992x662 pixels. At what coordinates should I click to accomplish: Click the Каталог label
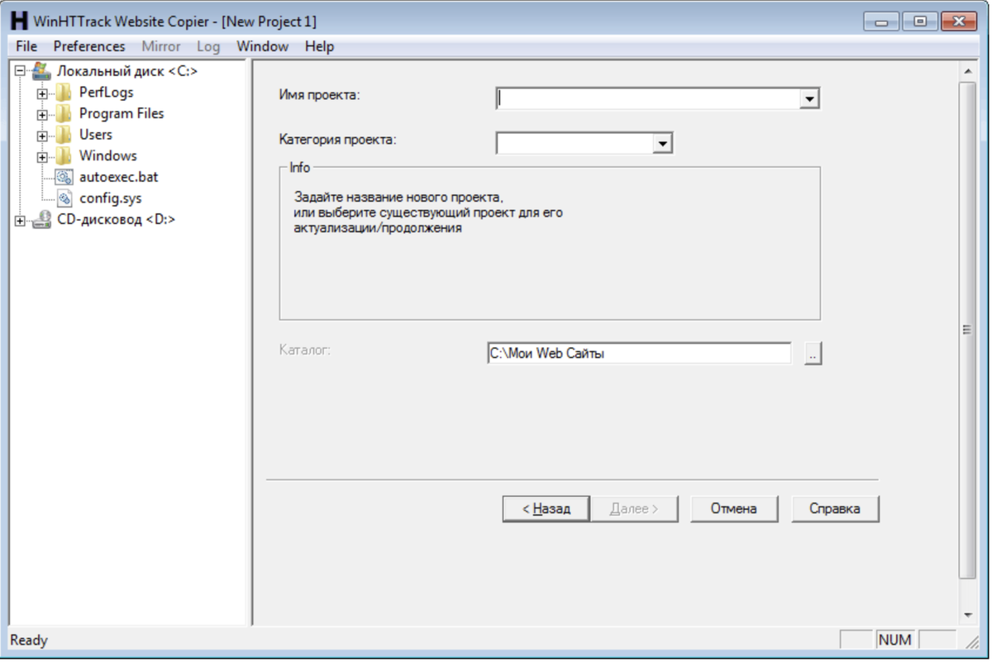[x=305, y=350]
